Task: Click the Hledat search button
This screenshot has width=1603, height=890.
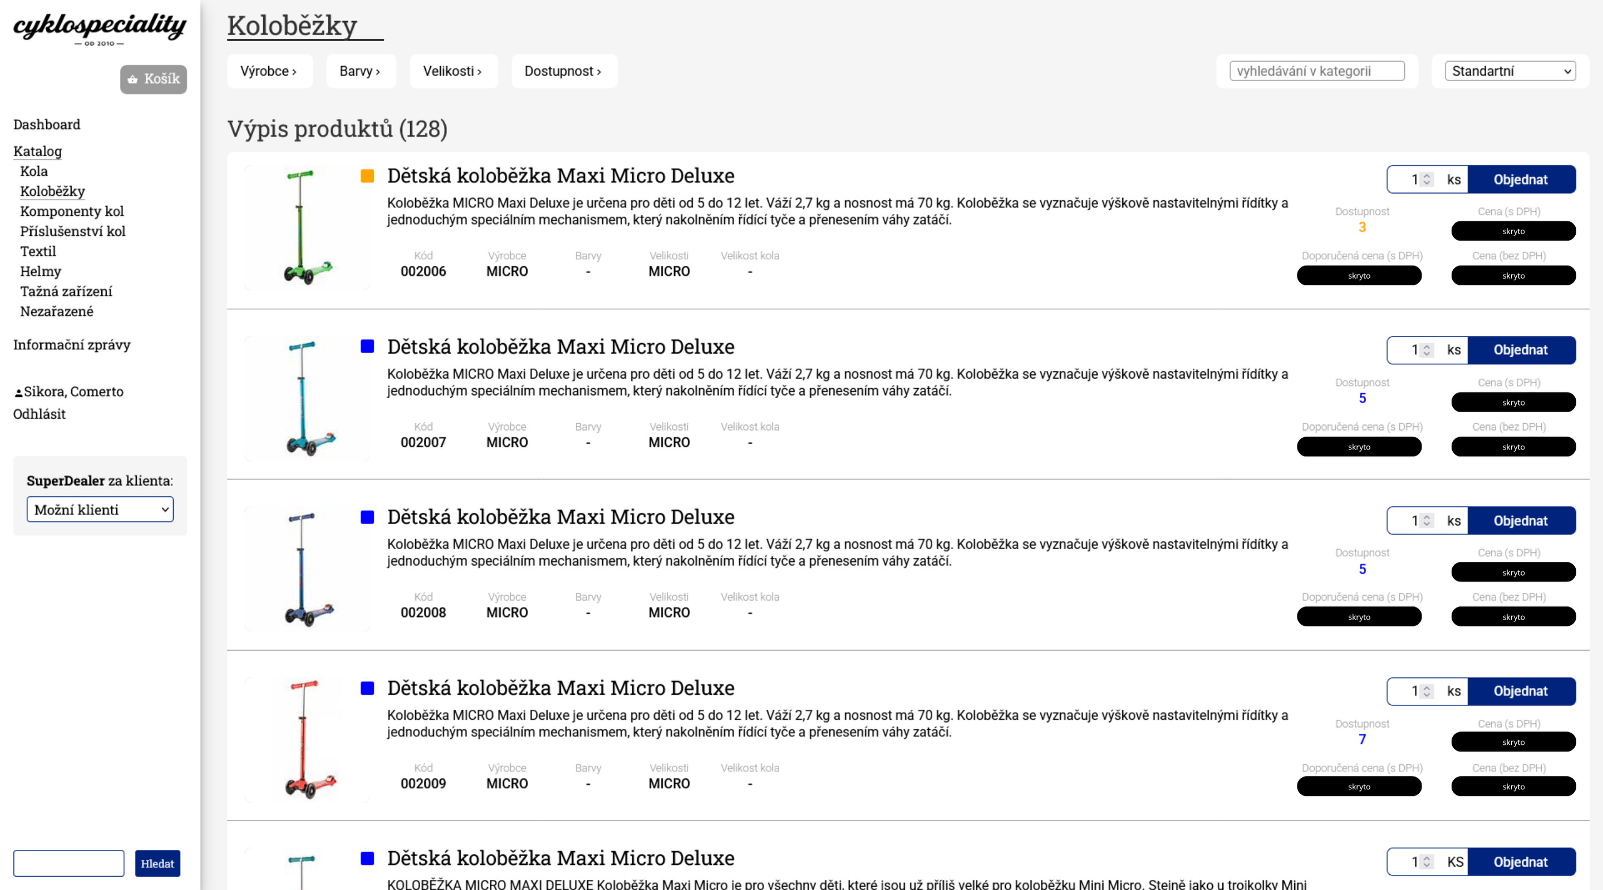Action: click(x=158, y=863)
